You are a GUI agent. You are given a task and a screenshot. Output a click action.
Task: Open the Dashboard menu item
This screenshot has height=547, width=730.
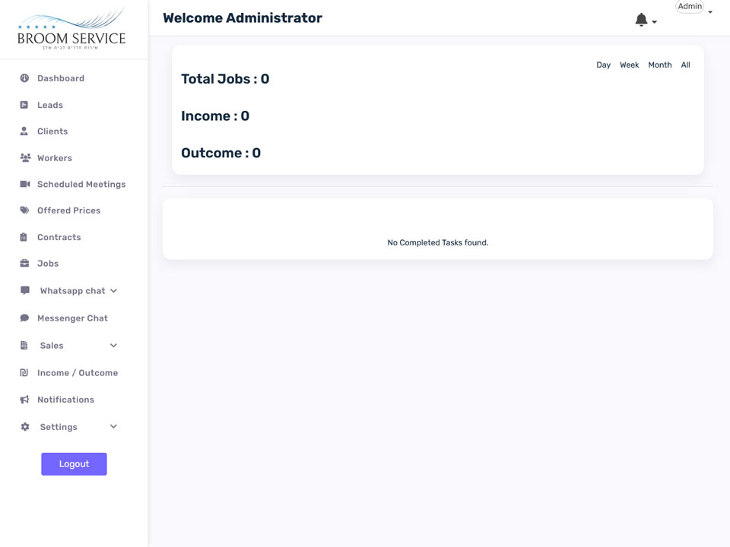tap(61, 78)
